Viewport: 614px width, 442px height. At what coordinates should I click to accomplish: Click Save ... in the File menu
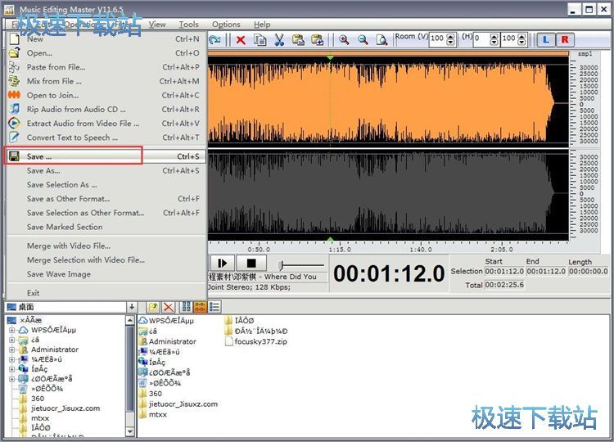[x=105, y=156]
